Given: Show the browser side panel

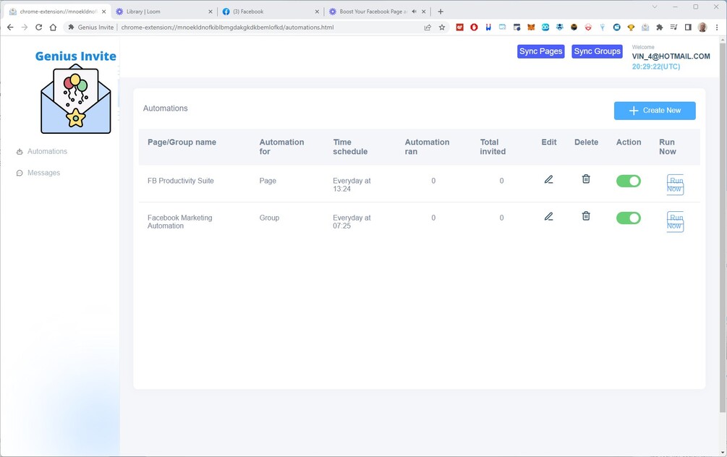Looking at the screenshot, I should pos(688,27).
